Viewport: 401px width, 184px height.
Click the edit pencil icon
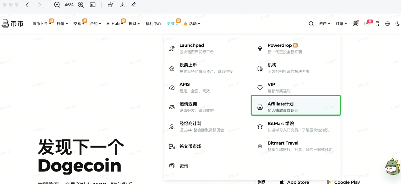point(134,5)
